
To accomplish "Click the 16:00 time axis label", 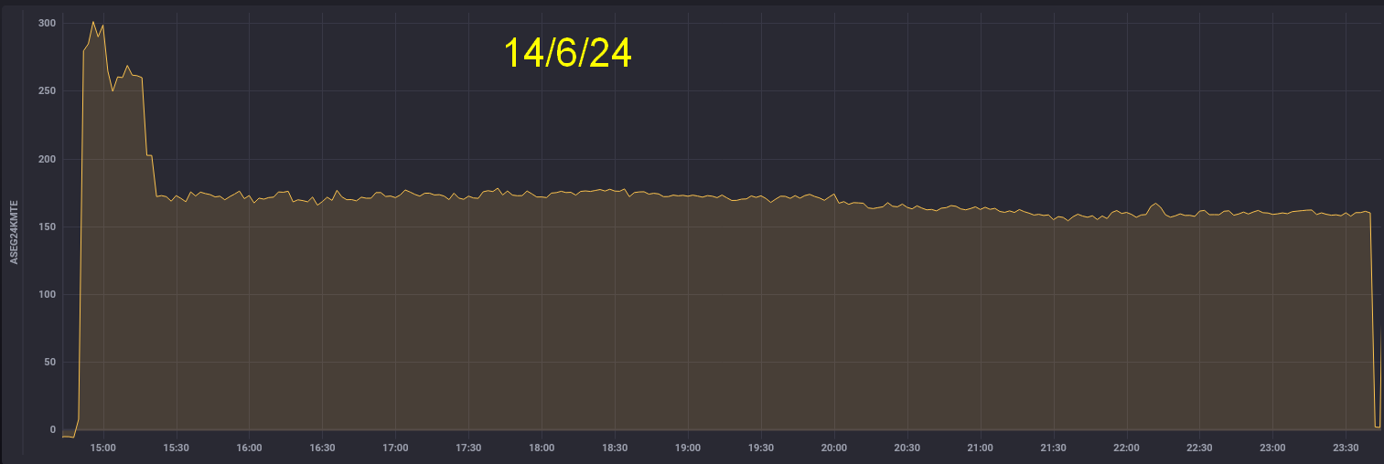I will tap(250, 448).
